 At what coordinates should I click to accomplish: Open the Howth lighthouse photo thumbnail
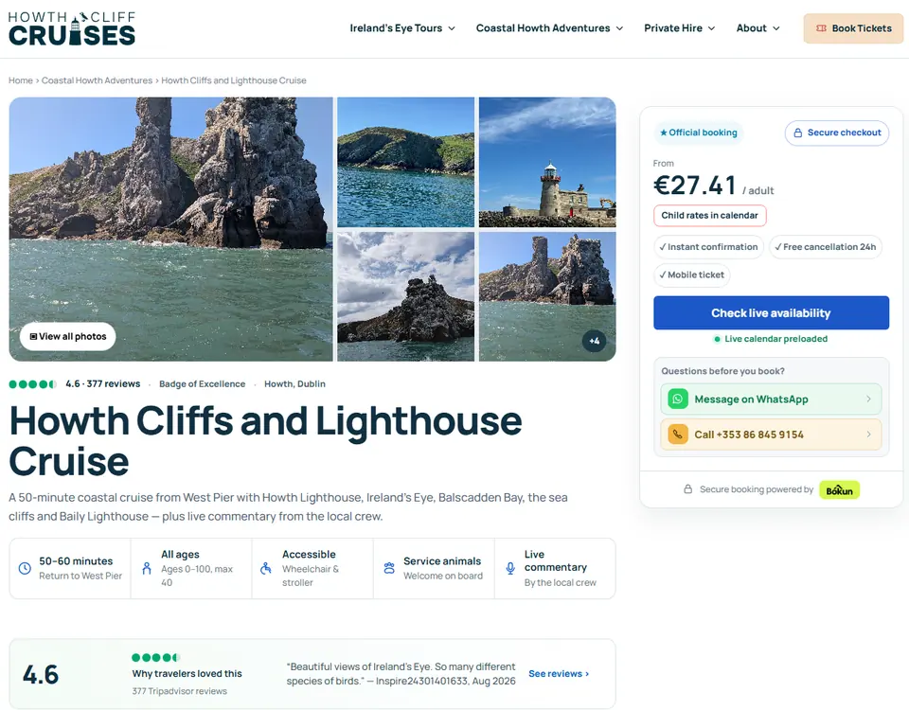click(x=547, y=162)
